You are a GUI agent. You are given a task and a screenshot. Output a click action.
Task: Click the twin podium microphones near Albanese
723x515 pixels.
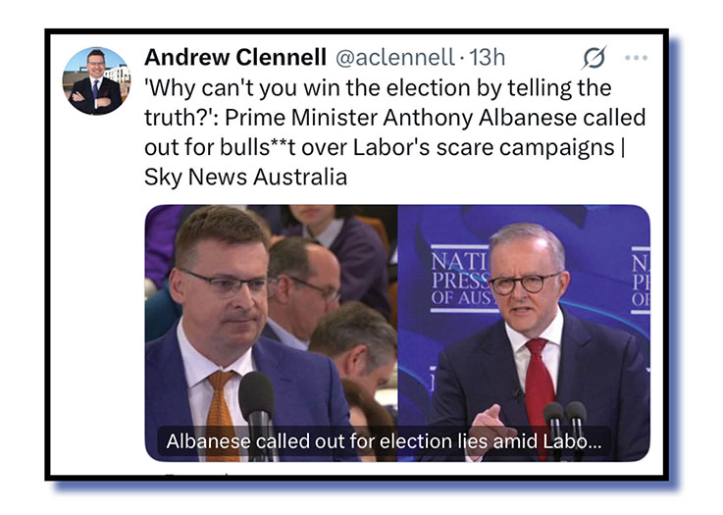click(565, 427)
